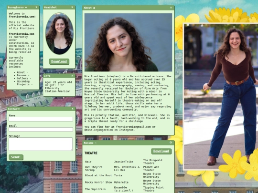Download the resume file
This screenshot has width=258, height=193.
point(161,151)
